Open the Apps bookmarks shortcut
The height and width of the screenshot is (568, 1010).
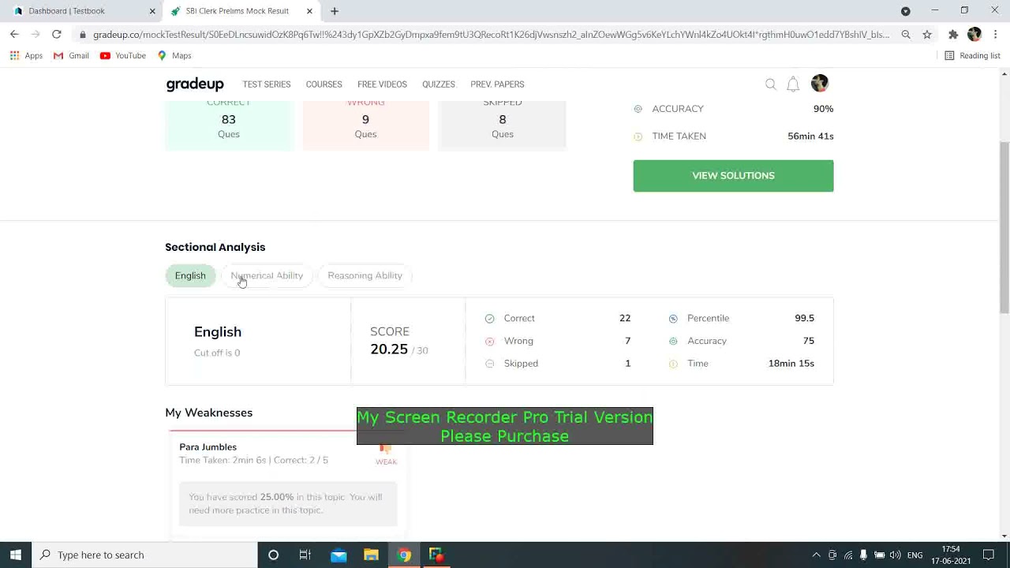click(26, 55)
